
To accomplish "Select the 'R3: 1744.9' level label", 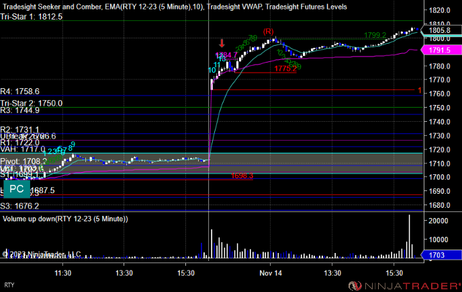I will click(19, 110).
